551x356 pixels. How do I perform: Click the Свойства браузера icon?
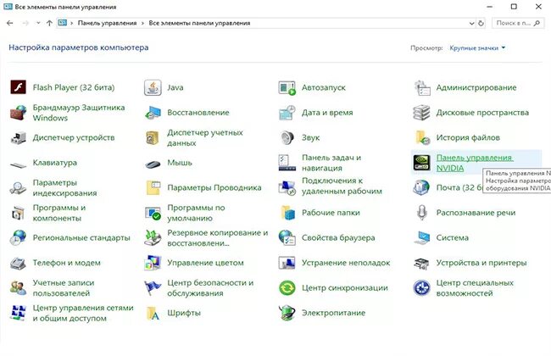coord(287,237)
